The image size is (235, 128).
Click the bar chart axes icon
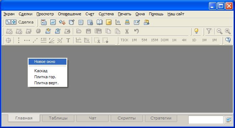point(118,22)
